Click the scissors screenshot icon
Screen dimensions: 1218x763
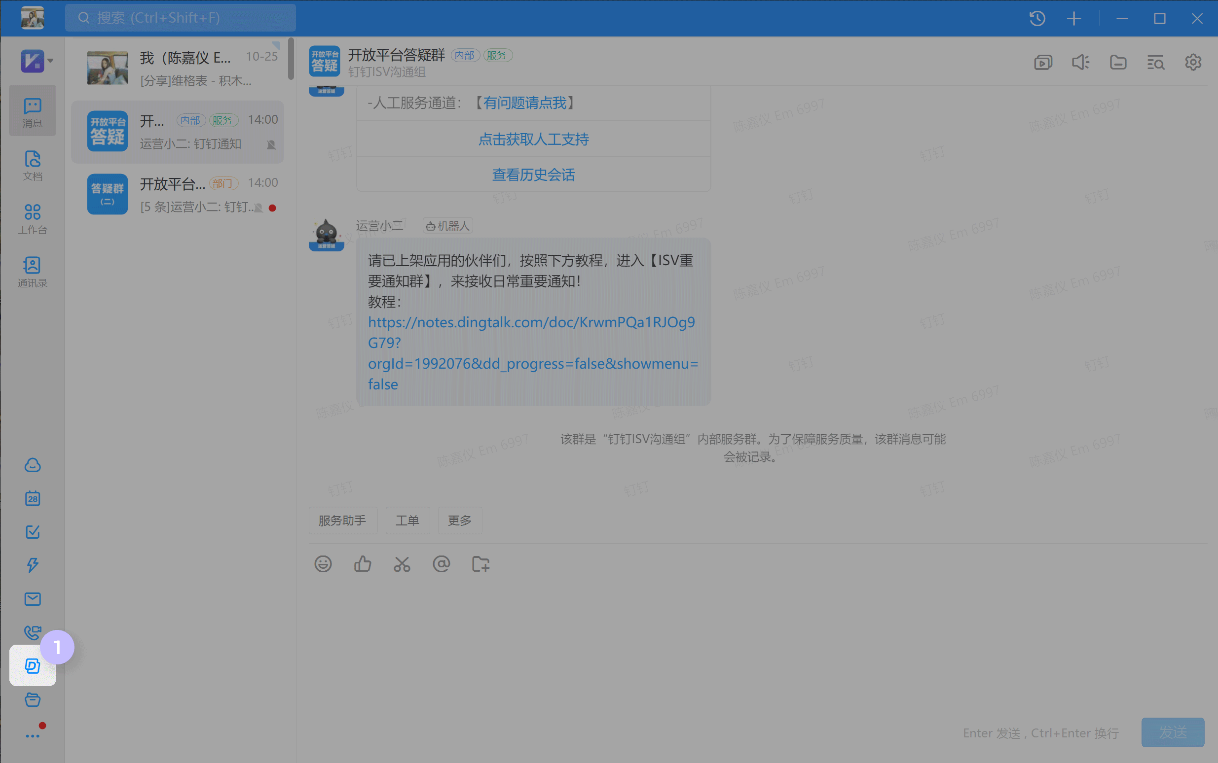coord(402,564)
